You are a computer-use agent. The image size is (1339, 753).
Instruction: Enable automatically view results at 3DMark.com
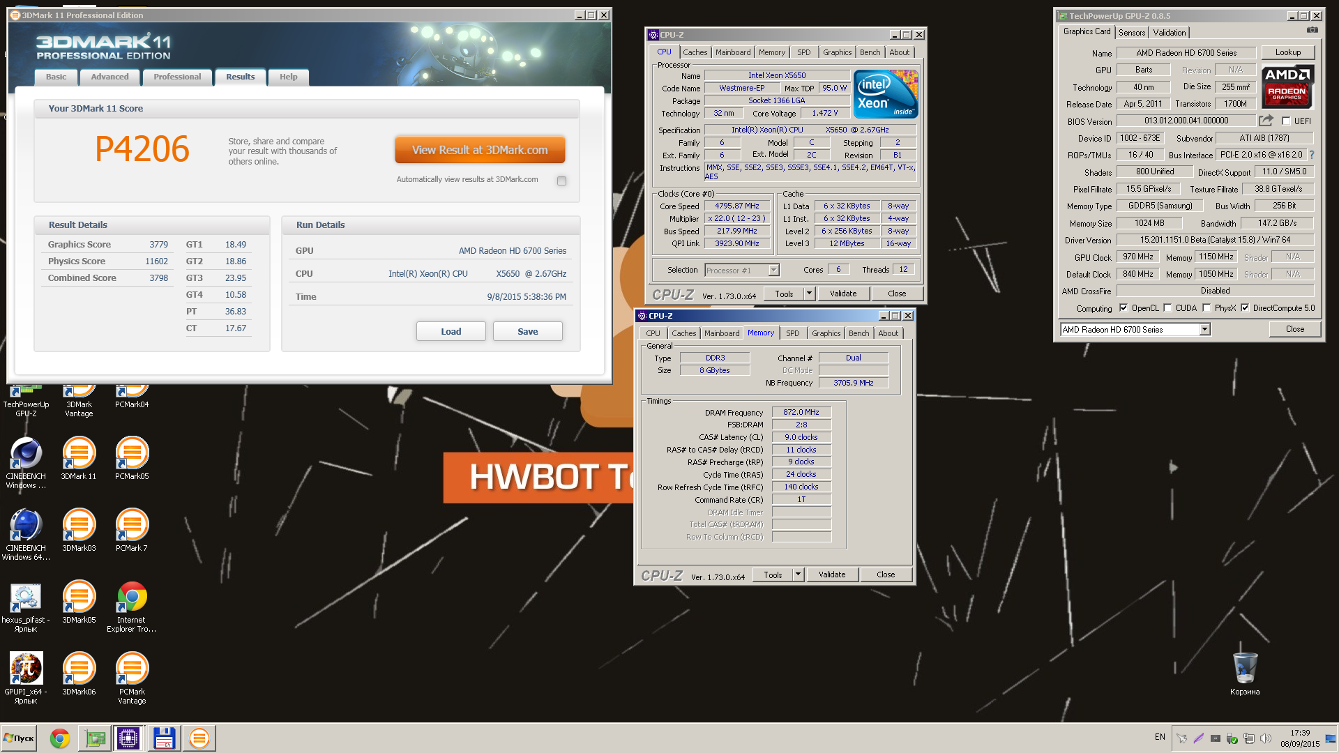tap(561, 181)
